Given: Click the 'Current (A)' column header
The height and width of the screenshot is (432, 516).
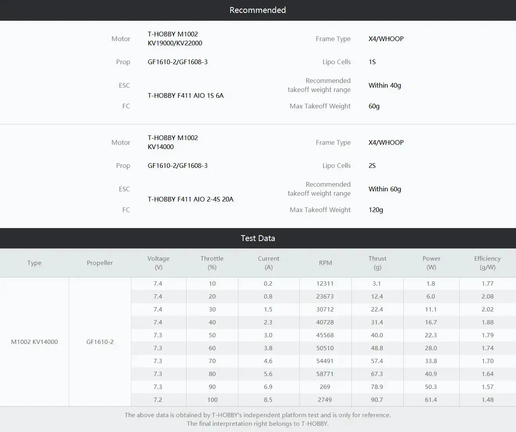Looking at the screenshot, I should coord(269,263).
